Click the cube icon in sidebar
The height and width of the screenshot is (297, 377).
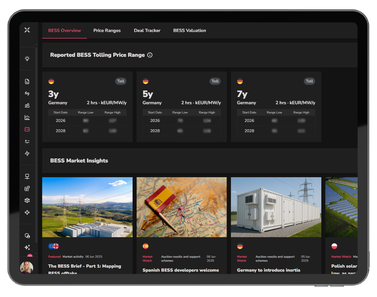click(27, 201)
